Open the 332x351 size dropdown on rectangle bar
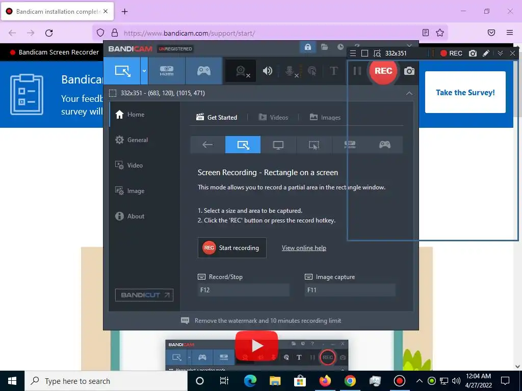This screenshot has width=522, height=391. coord(396,53)
